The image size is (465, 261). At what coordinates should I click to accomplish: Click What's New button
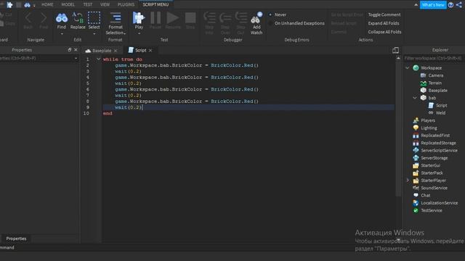433,5
